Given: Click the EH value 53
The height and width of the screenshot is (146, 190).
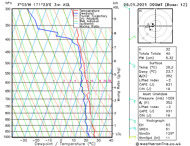Looking at the screenshot, I should (168, 125).
